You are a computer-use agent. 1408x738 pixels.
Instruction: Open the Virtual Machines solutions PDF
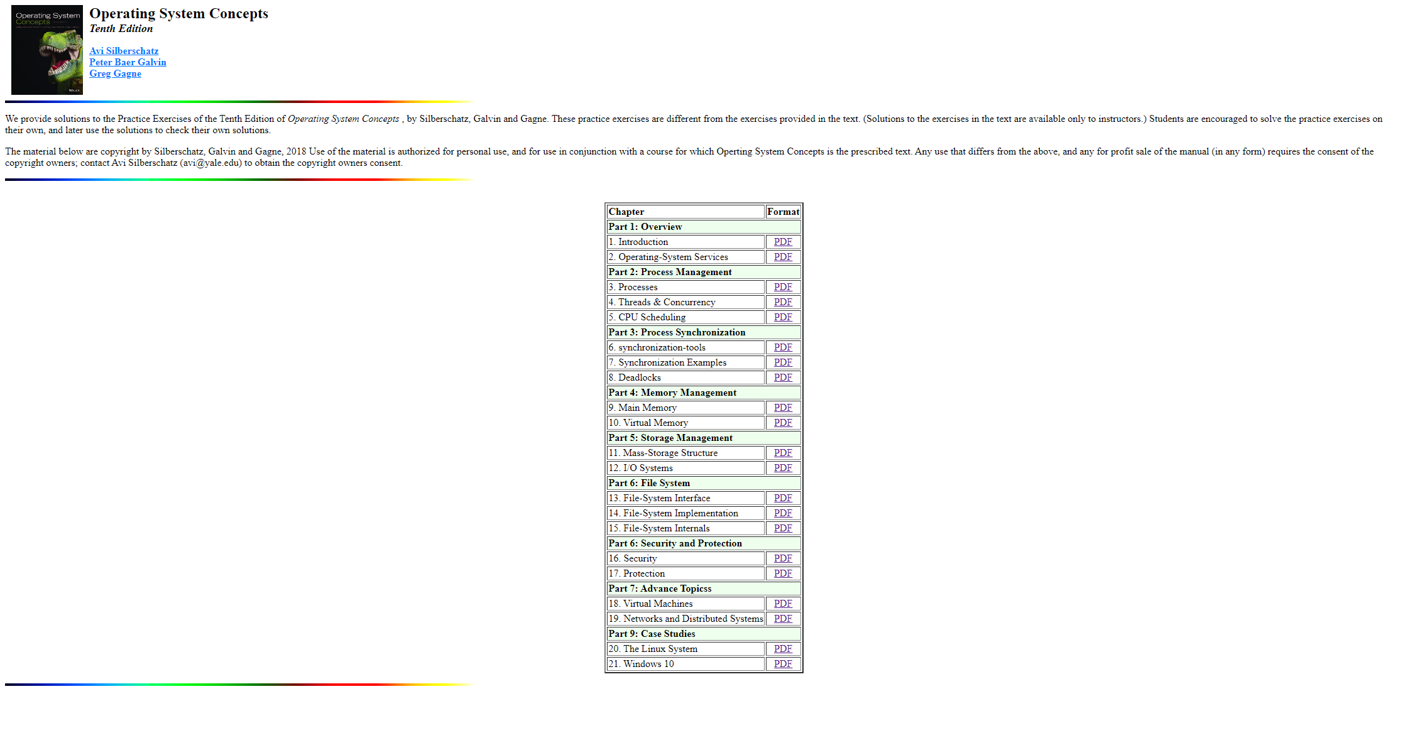783,603
